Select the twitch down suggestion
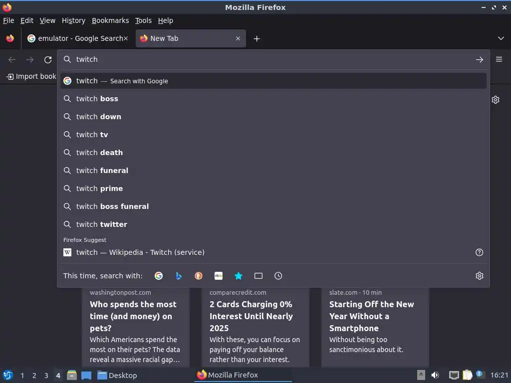Screen dimensions: 511x383 click(x=273, y=117)
